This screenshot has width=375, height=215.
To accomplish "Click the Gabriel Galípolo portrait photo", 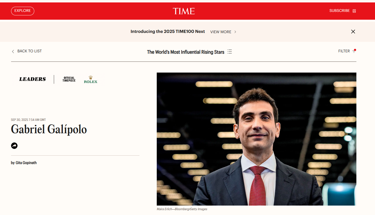I will (x=257, y=139).
